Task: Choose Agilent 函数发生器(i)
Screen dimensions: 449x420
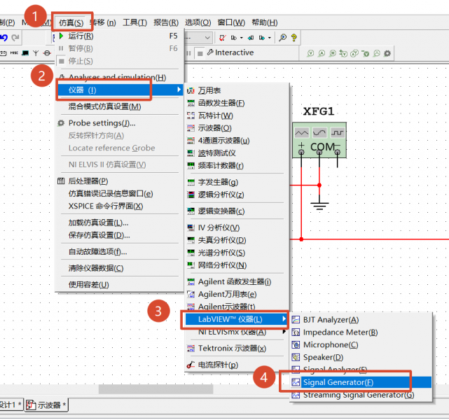Action: [237, 282]
